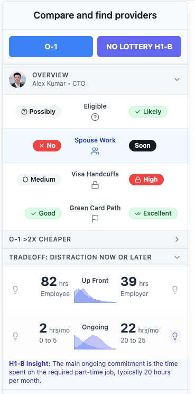Click the lightbulb icon beside 82 hrs Employee
Viewport: 195px width, 394px height.
15,290
